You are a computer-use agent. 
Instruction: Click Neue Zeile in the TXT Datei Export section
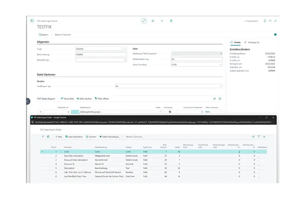[x=67, y=99]
